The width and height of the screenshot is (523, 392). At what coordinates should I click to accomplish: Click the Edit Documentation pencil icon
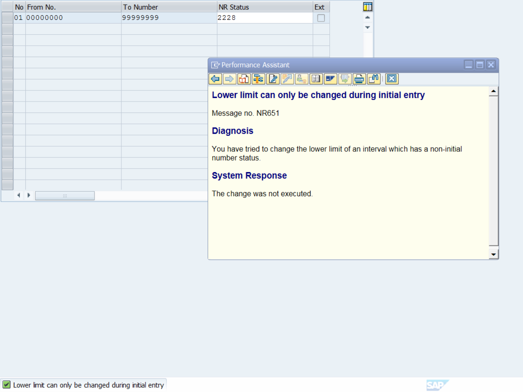(x=273, y=79)
